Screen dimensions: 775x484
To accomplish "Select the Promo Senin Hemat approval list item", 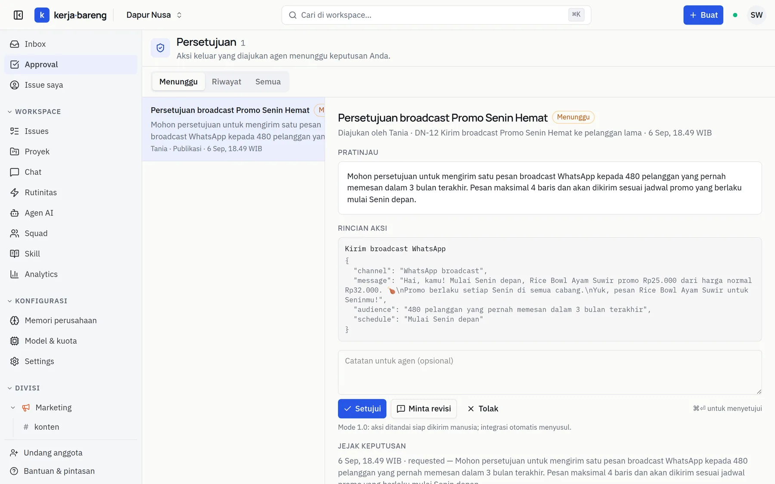I will click(x=233, y=129).
